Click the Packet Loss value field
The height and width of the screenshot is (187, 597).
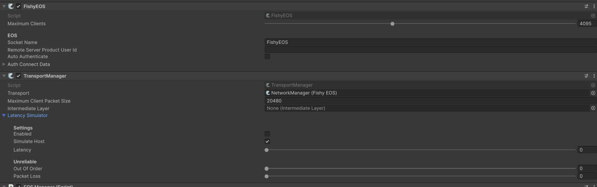click(587, 176)
